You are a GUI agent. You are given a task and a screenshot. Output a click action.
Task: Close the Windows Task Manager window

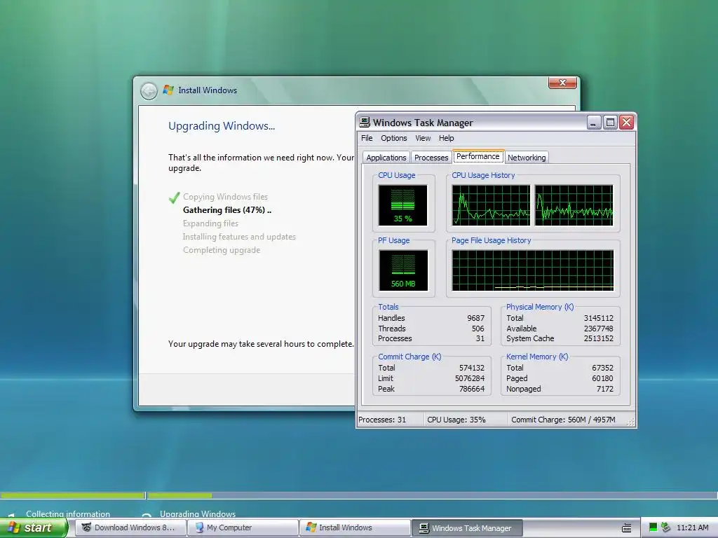pyautogui.click(x=626, y=122)
